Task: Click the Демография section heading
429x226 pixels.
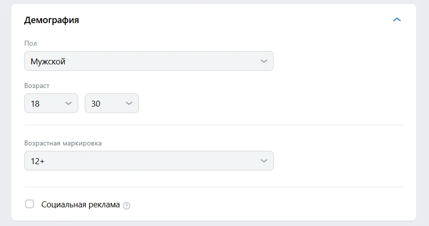Action: coord(52,20)
